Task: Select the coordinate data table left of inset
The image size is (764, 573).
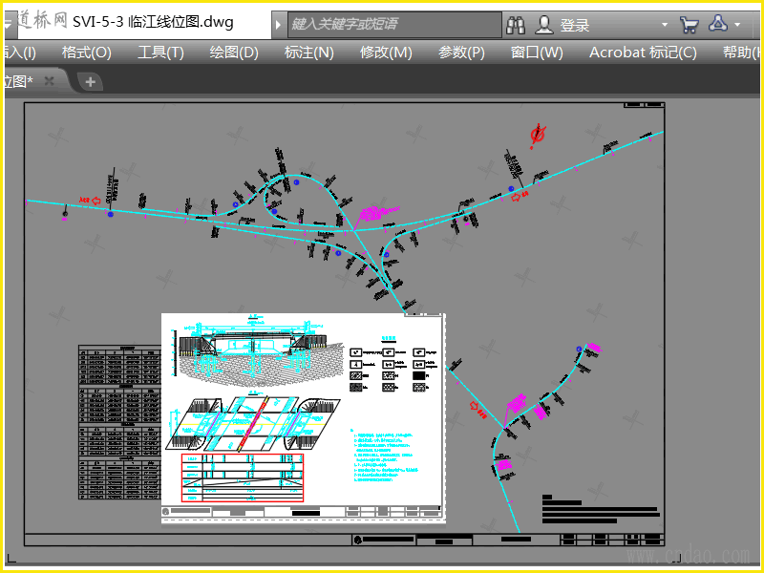Action: tap(120, 422)
